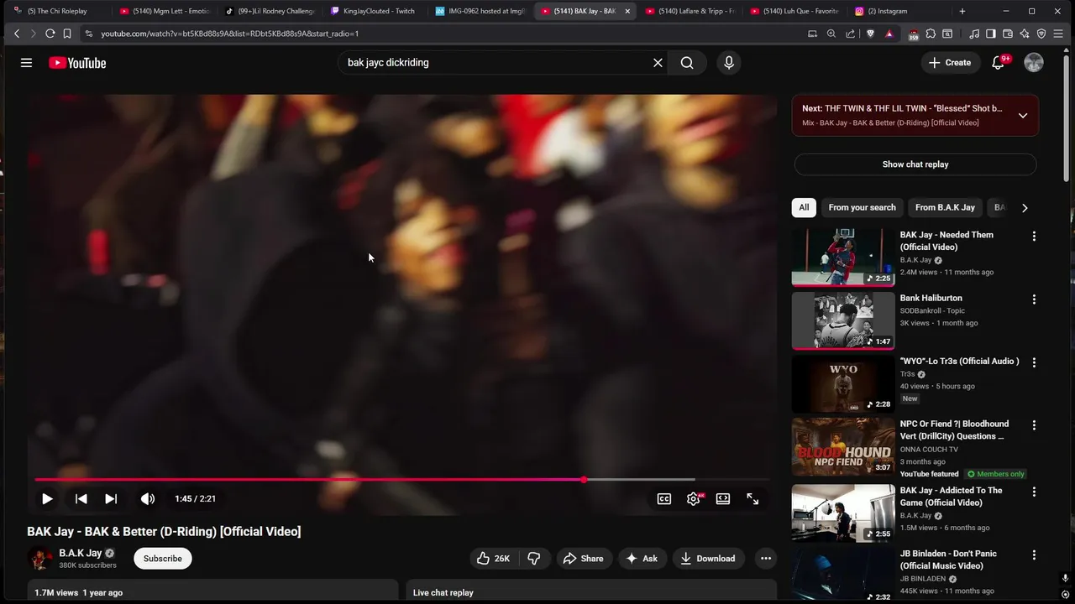Click the Create button
The image size is (1075, 604).
(x=950, y=63)
